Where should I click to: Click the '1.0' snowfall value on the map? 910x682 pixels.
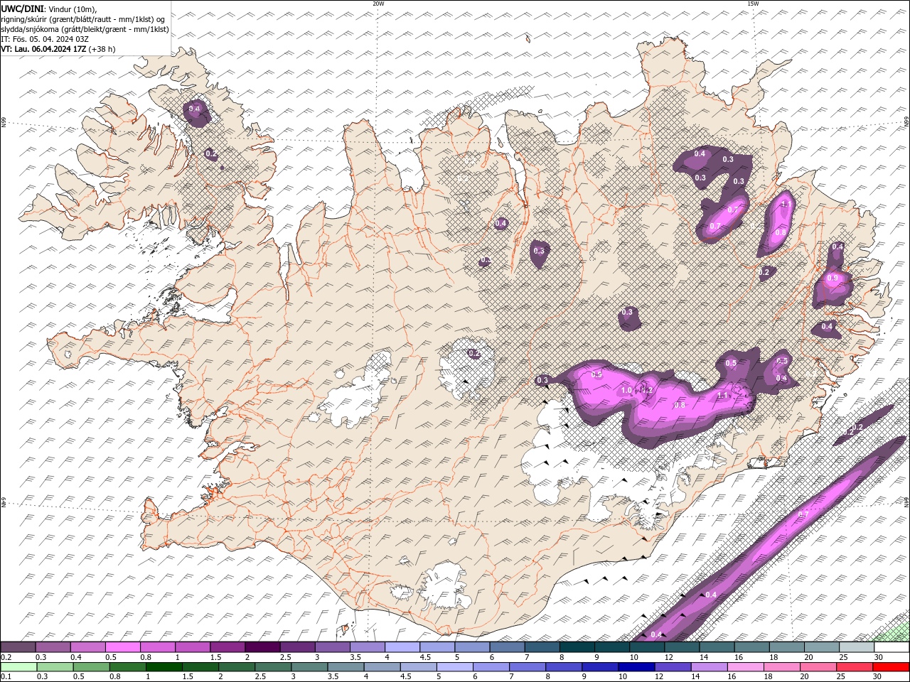(626, 391)
